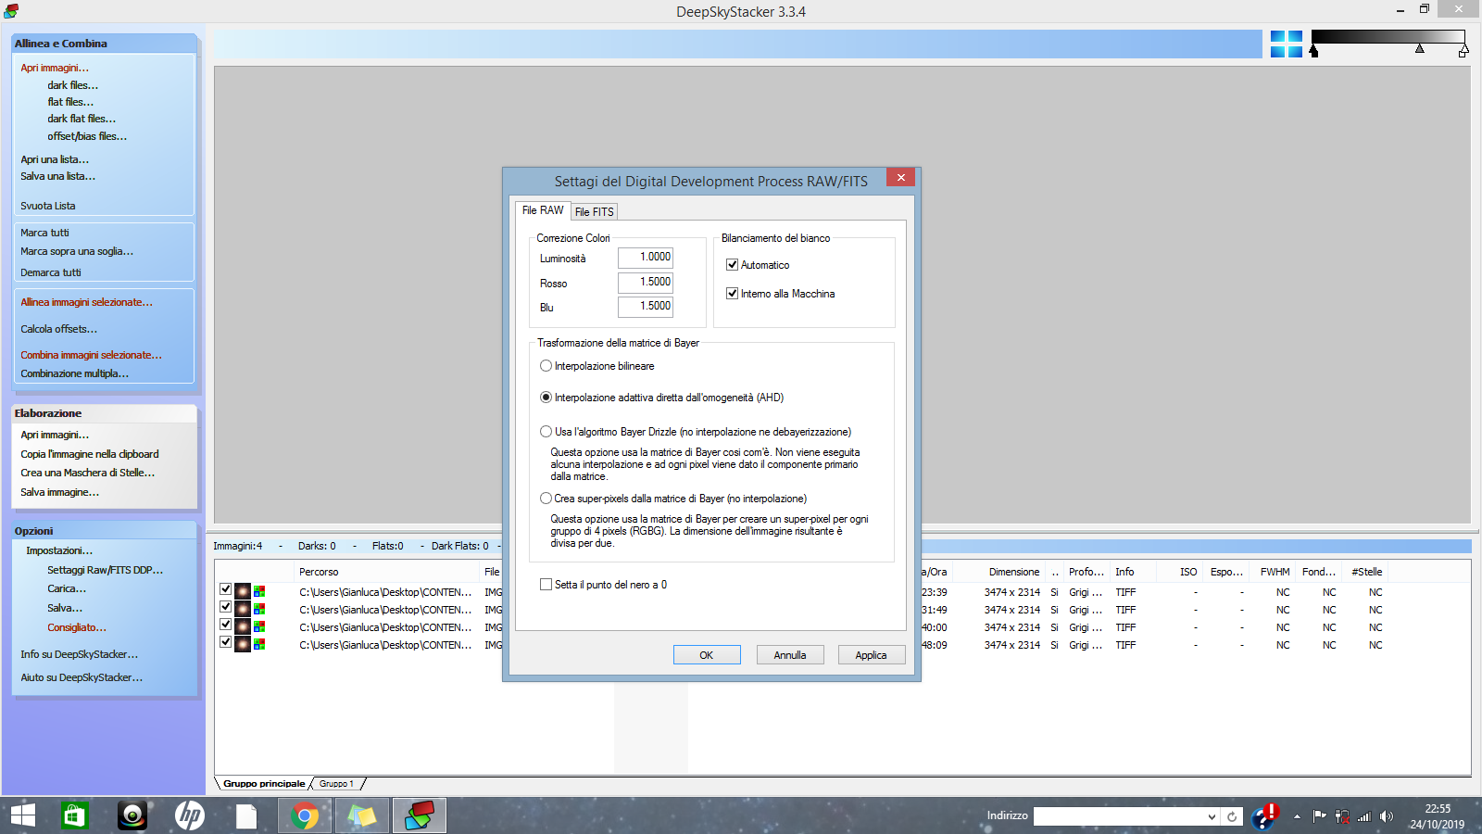Image resolution: width=1482 pixels, height=834 pixels.
Task: Click the refresh icon in the Indirizzo toolbar
Action: (1232, 816)
